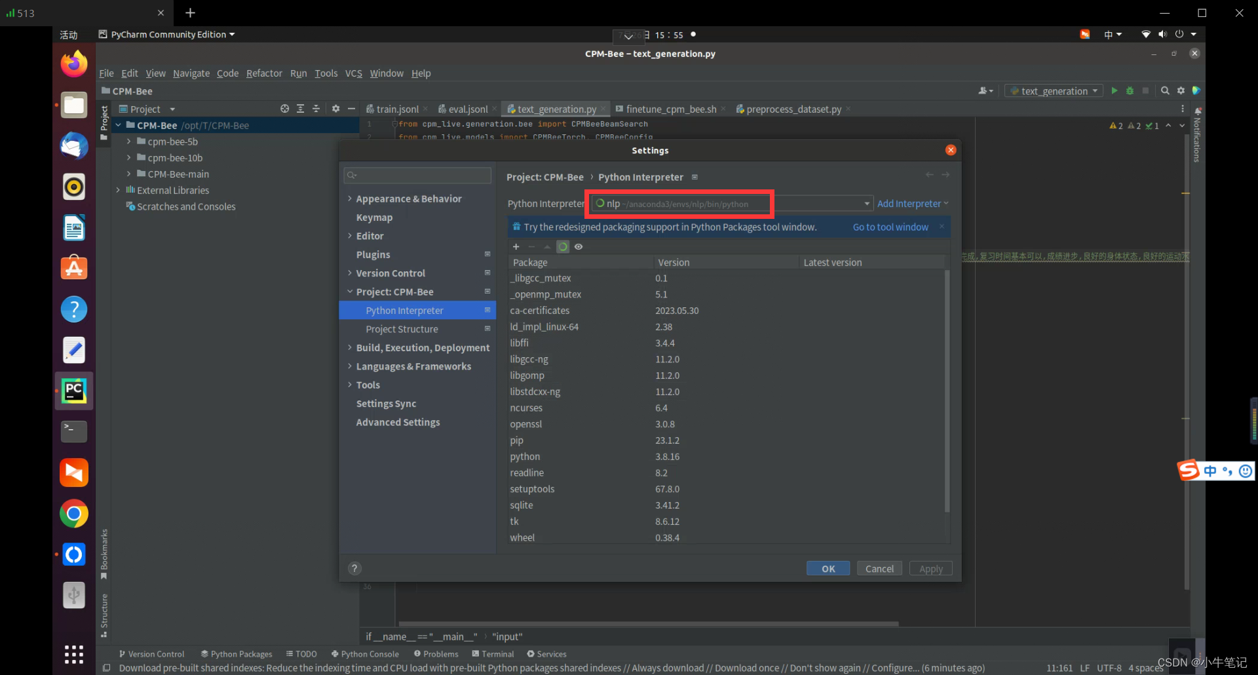Screen dimensions: 1258x675
Task: Expand the cpm-bee-5b folder
Action: tap(128, 142)
